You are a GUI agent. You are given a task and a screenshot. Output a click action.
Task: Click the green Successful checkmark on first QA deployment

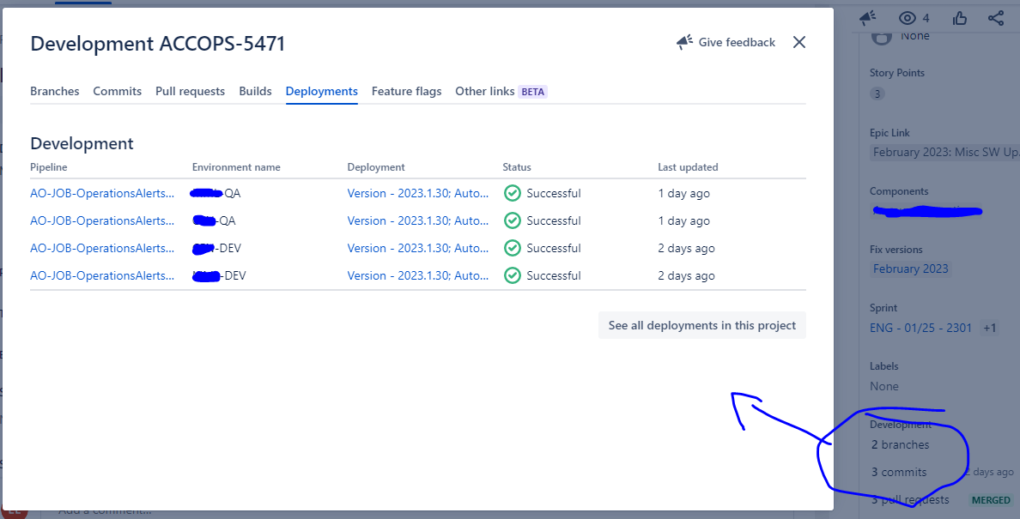coord(513,193)
